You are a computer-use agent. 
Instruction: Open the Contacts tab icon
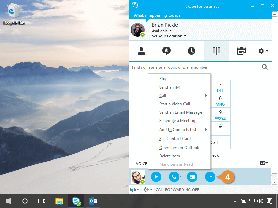click(x=141, y=51)
